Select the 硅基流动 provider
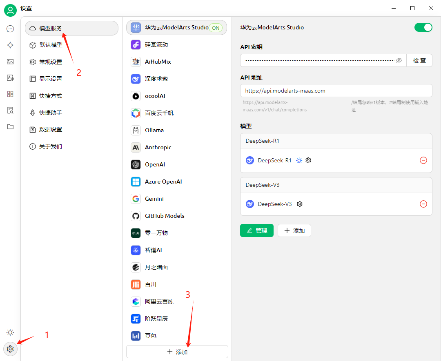 tap(177, 45)
